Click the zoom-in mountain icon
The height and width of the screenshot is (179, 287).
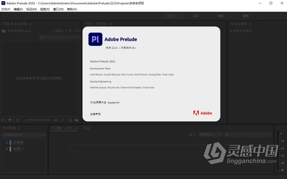coord(56,120)
